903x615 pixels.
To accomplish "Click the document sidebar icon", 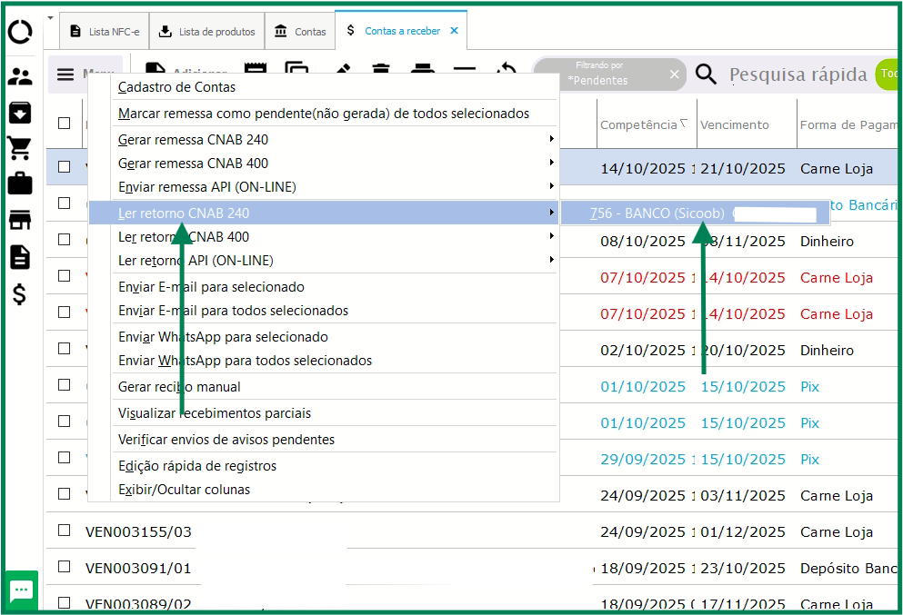I will pyautogui.click(x=20, y=257).
